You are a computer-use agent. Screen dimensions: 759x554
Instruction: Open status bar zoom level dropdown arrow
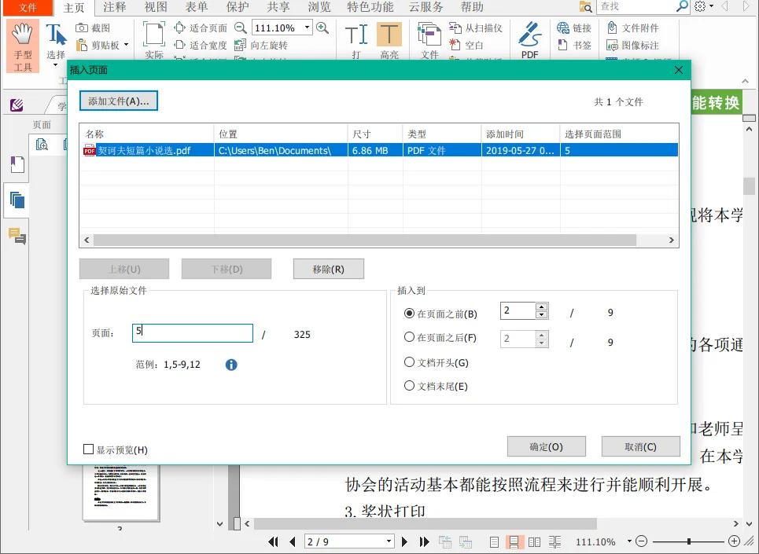pos(629,541)
